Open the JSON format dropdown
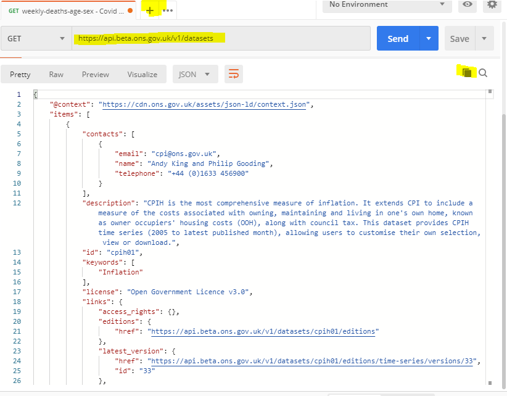Image resolution: width=507 pixels, height=396 pixels. tap(195, 74)
